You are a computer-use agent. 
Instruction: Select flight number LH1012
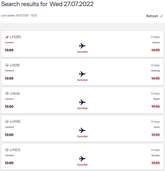coord(15,150)
